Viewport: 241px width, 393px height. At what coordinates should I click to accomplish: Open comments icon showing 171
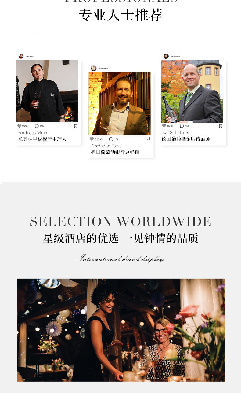111,139
